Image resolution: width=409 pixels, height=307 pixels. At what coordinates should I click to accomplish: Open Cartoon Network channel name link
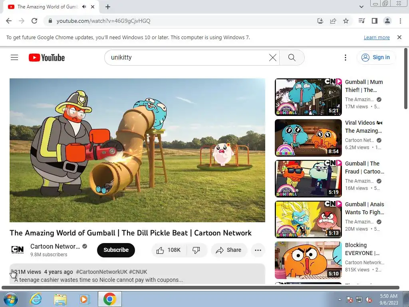point(55,246)
